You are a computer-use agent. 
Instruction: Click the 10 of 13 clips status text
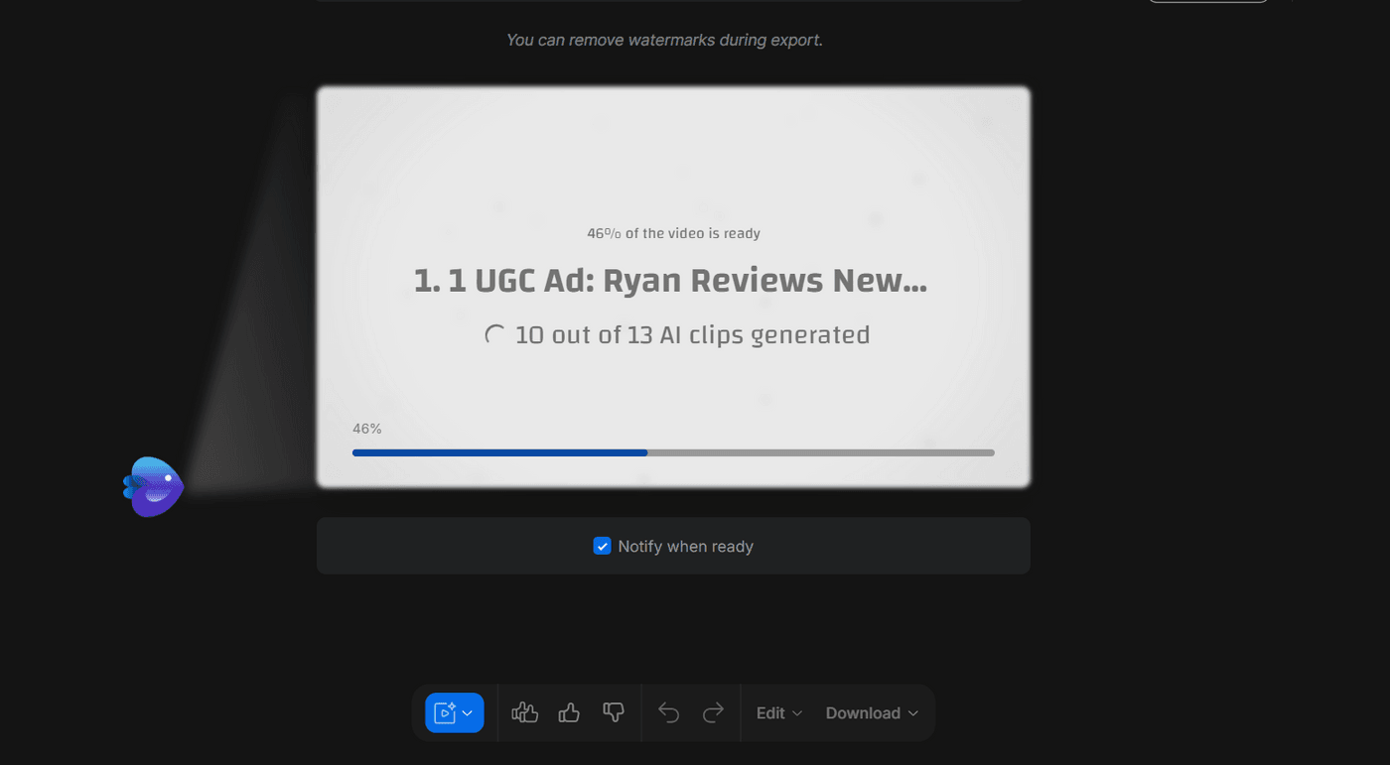tap(690, 334)
